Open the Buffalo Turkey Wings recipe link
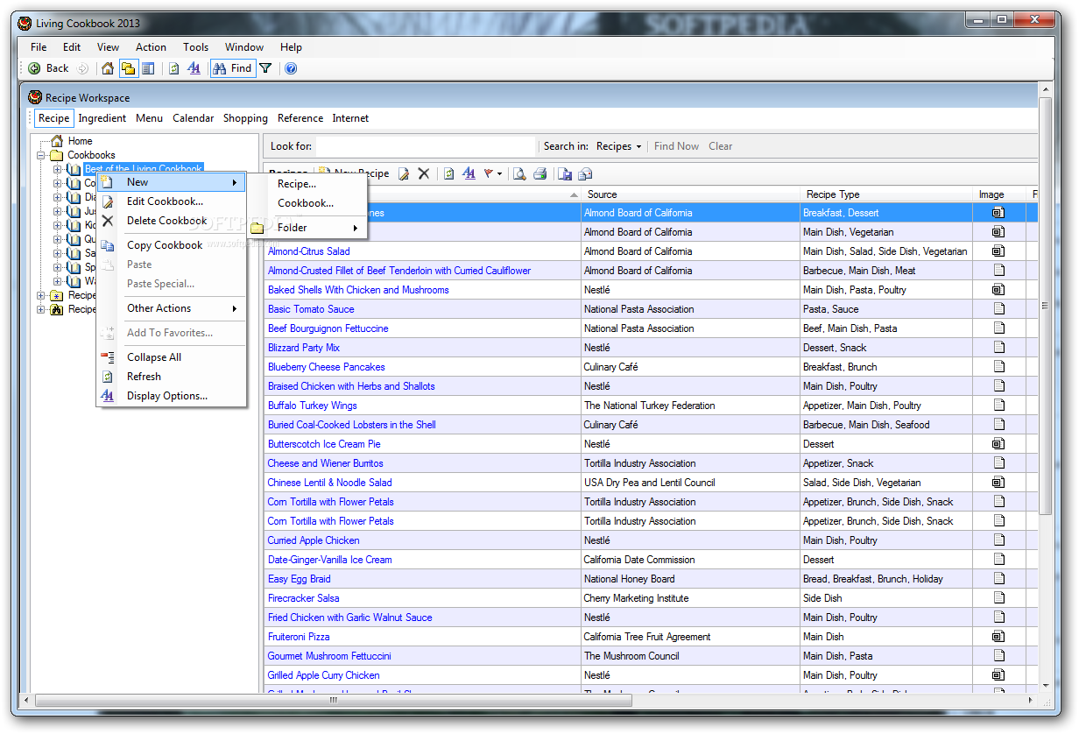This screenshot has width=1079, height=734. click(313, 406)
